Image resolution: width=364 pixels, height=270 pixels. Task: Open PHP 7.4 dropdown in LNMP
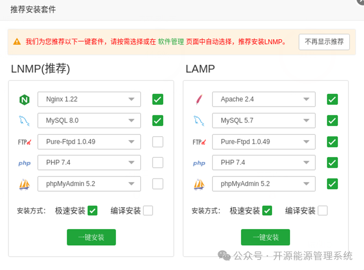(x=89, y=162)
